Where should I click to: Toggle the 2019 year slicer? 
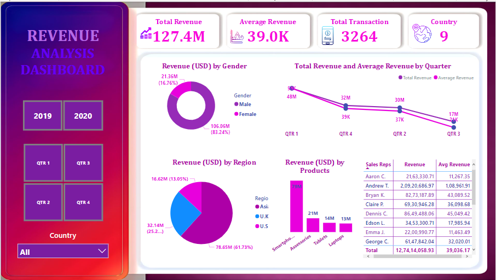coord(43,115)
